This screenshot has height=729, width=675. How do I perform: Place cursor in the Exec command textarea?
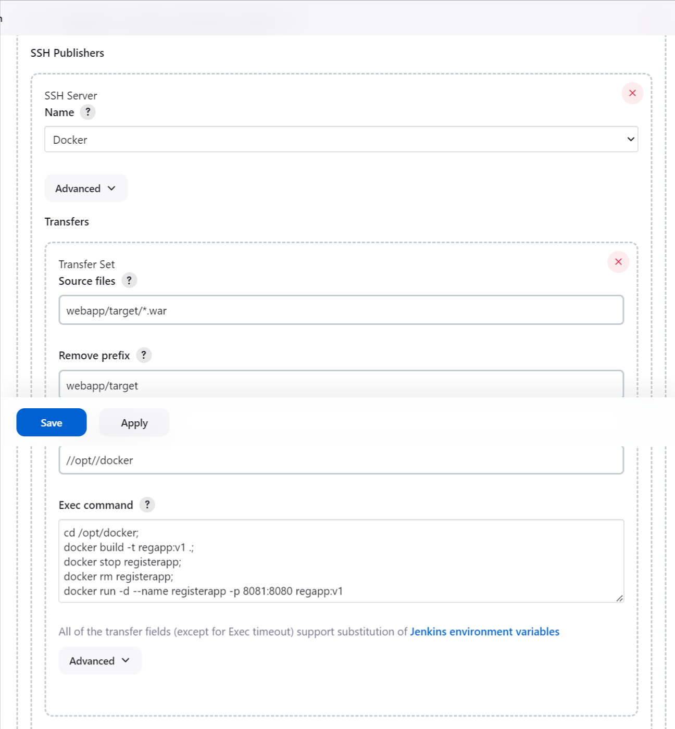point(341,561)
